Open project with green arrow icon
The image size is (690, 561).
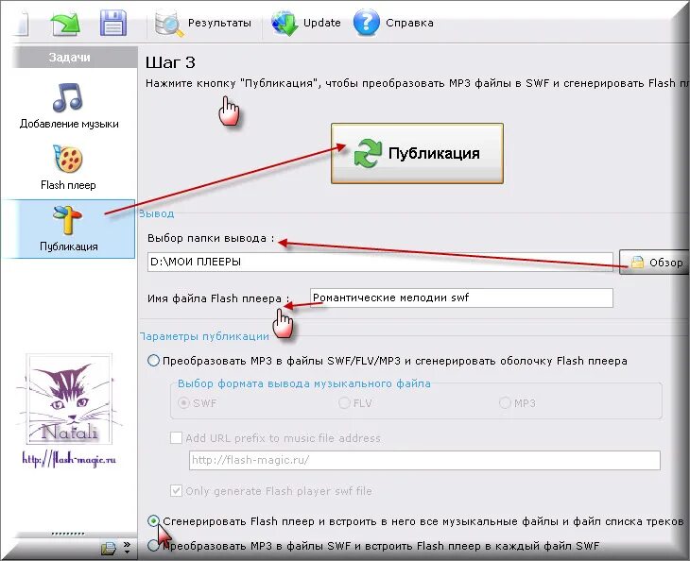point(65,24)
